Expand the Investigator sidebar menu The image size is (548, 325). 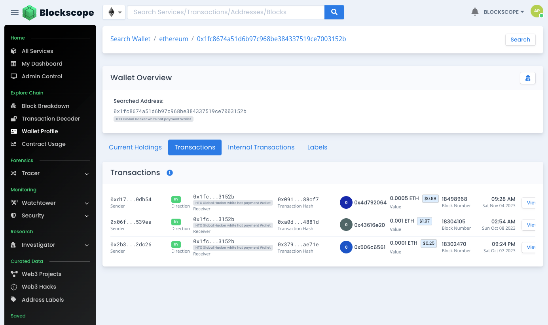point(87,245)
